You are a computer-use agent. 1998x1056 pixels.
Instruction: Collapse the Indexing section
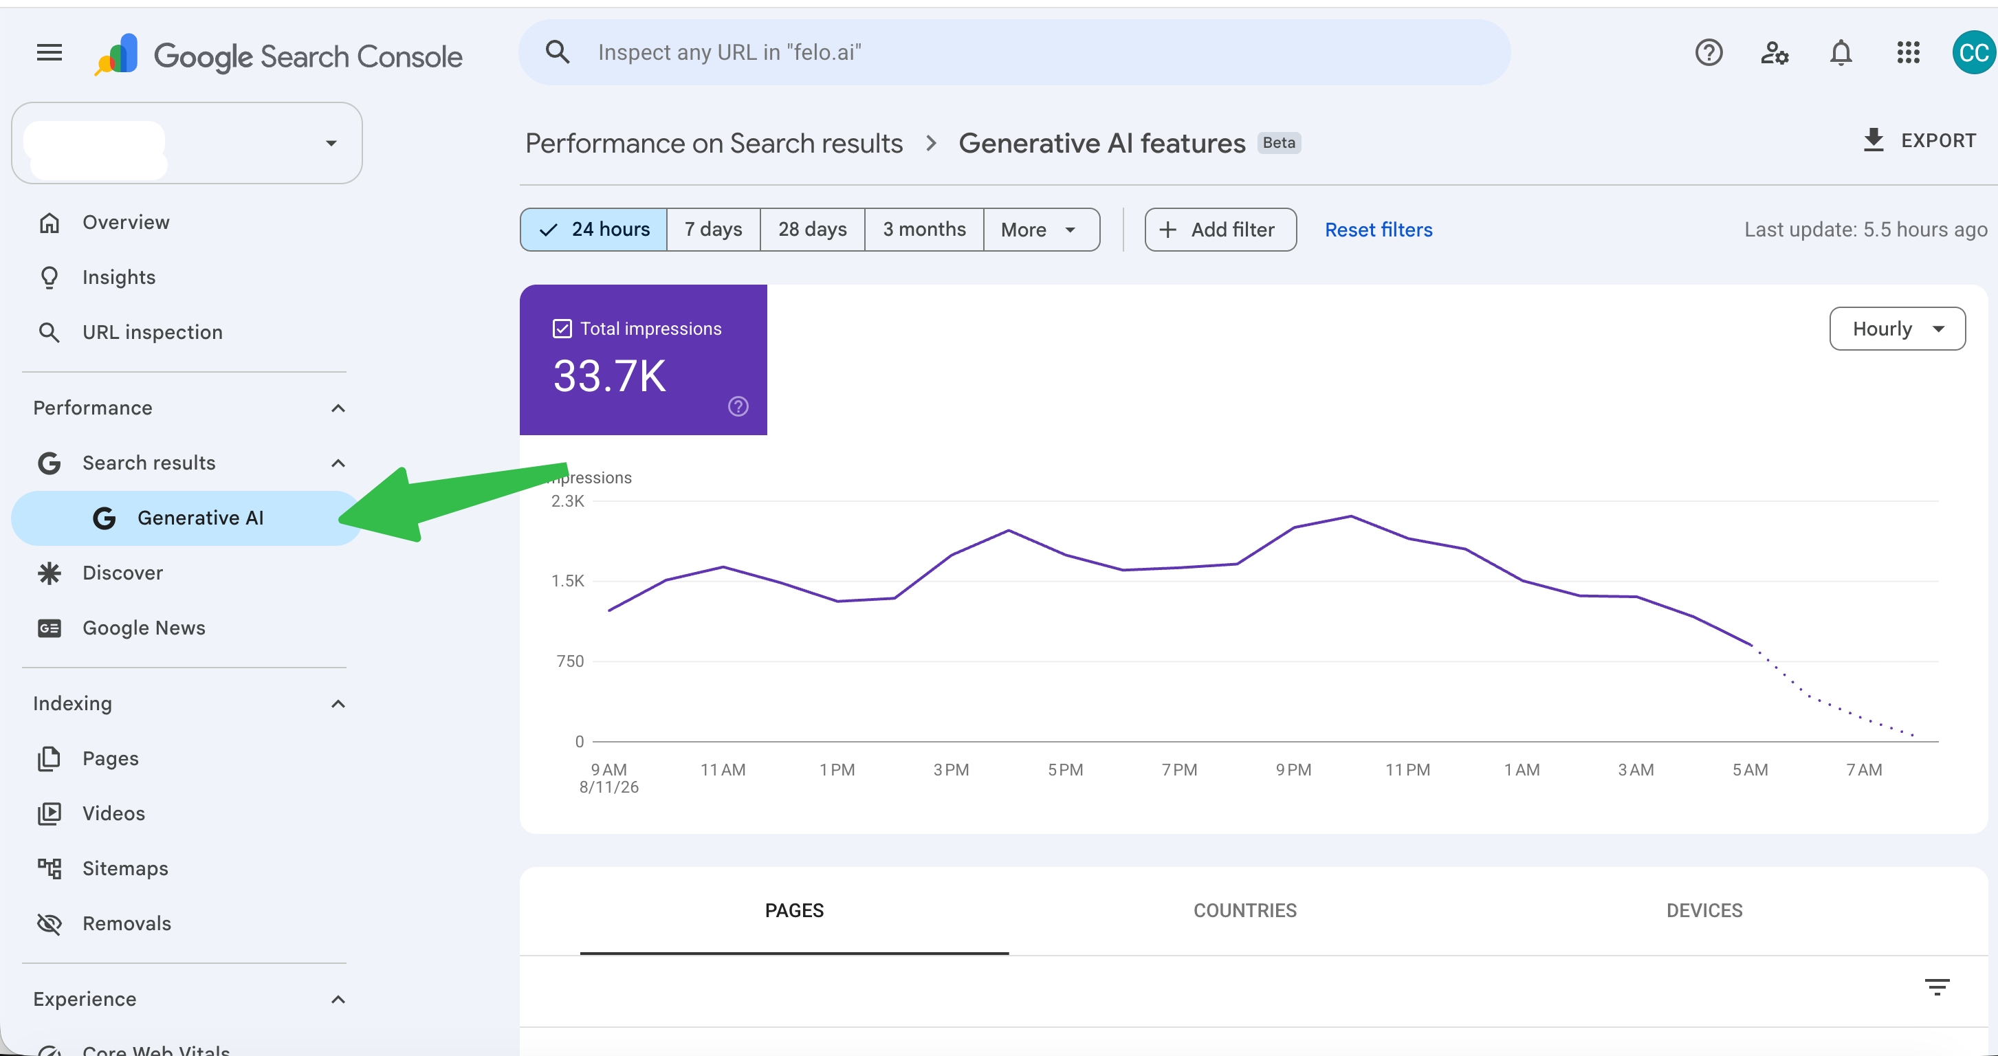(338, 703)
